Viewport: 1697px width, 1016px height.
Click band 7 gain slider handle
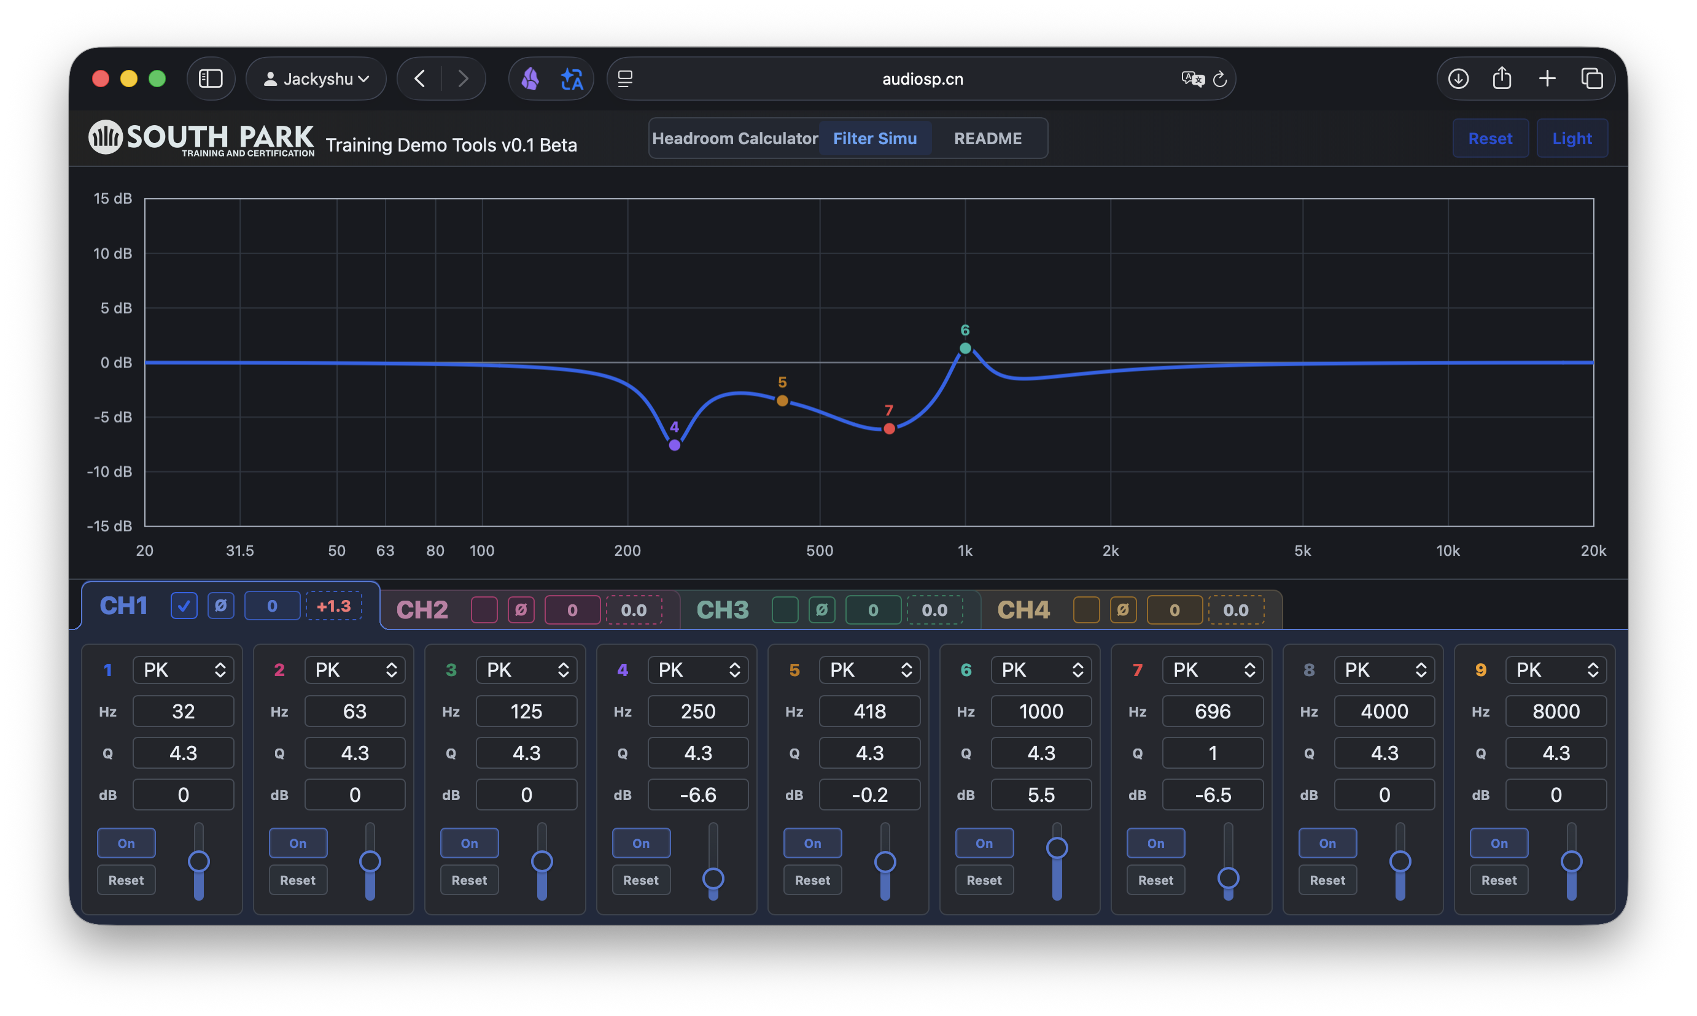point(1228,877)
